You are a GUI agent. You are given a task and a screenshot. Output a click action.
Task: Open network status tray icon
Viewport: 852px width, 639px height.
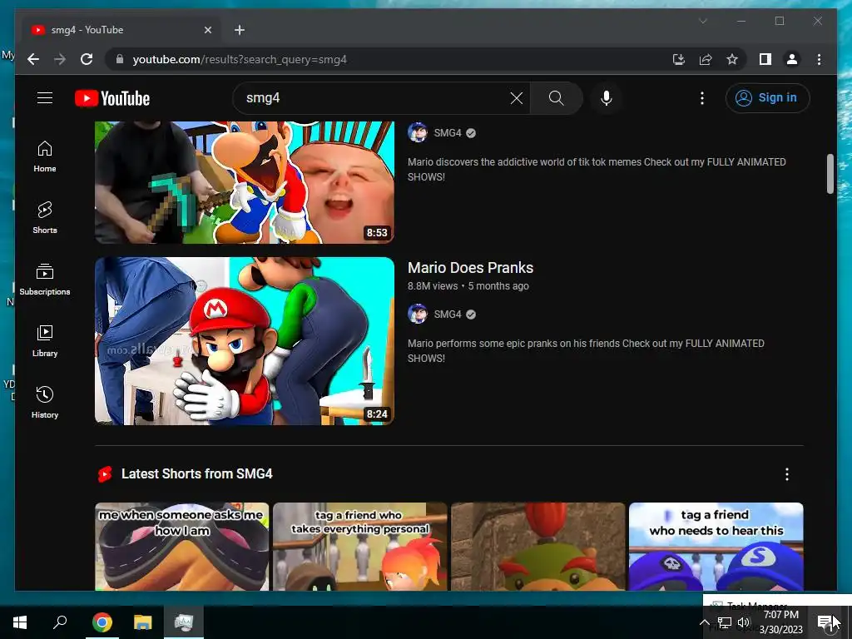[x=725, y=622]
